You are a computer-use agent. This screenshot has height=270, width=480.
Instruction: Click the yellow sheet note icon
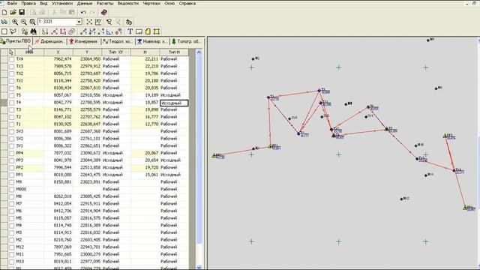coord(148,31)
